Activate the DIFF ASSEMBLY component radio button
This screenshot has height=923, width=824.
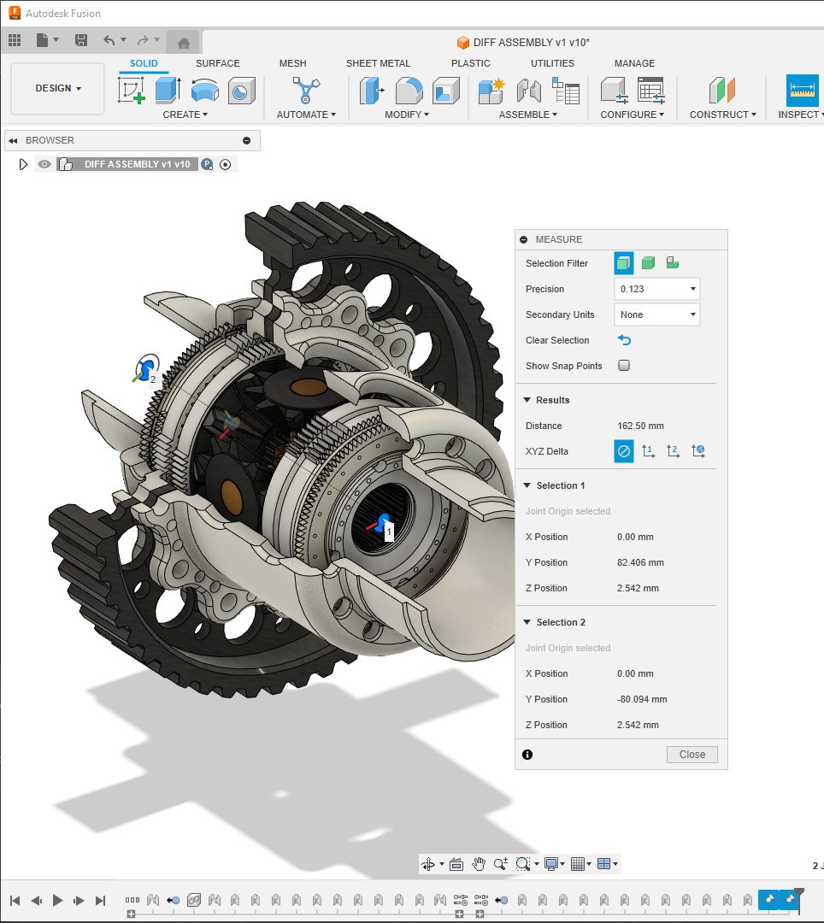(x=226, y=165)
